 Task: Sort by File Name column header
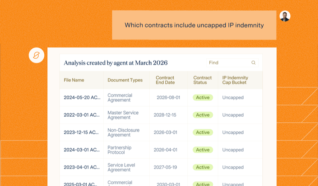74,80
